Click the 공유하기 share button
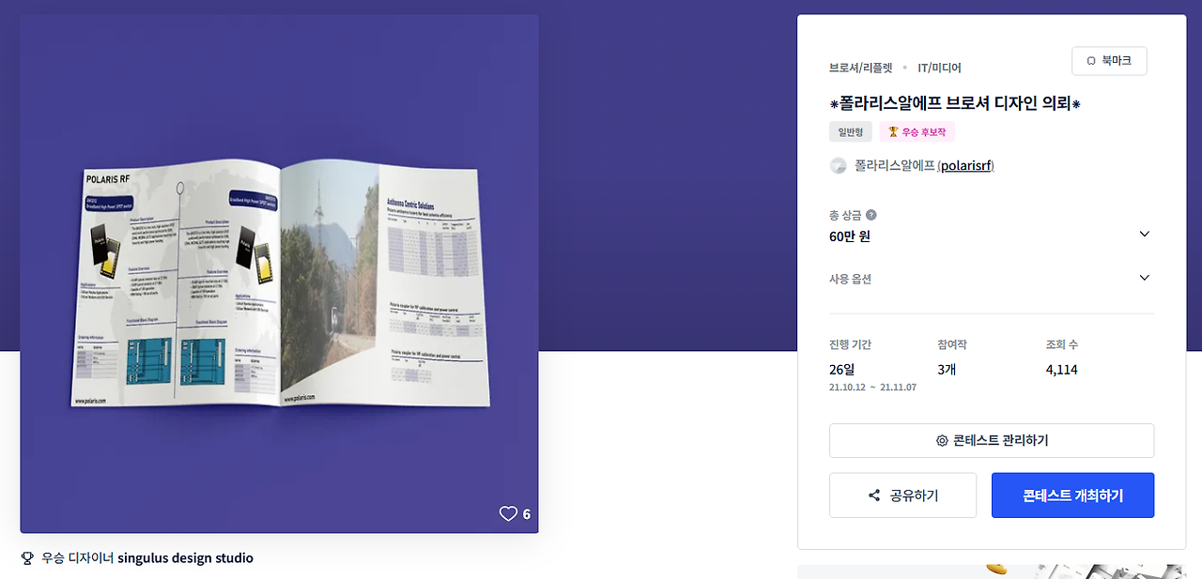1202x579 pixels. (902, 495)
